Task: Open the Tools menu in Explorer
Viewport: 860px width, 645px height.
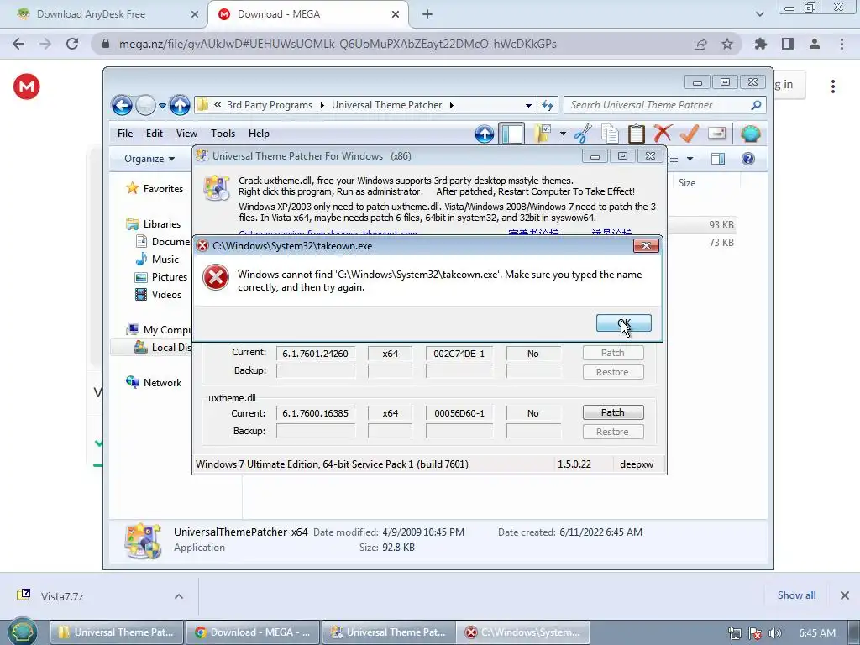Action: (223, 134)
